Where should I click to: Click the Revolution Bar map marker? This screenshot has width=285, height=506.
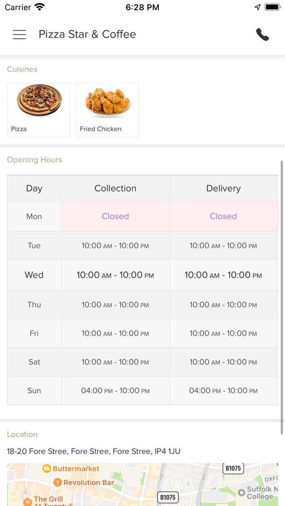point(57,483)
